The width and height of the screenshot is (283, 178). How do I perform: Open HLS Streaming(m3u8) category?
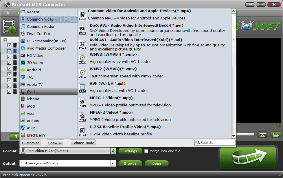(49, 41)
